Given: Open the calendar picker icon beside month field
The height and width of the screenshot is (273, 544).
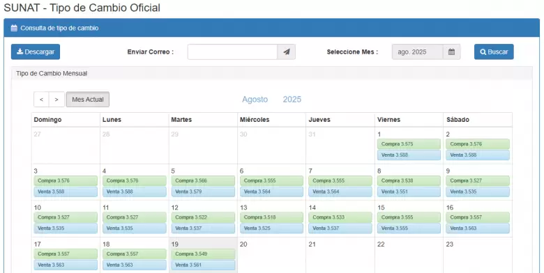Looking at the screenshot, I should tap(451, 52).
